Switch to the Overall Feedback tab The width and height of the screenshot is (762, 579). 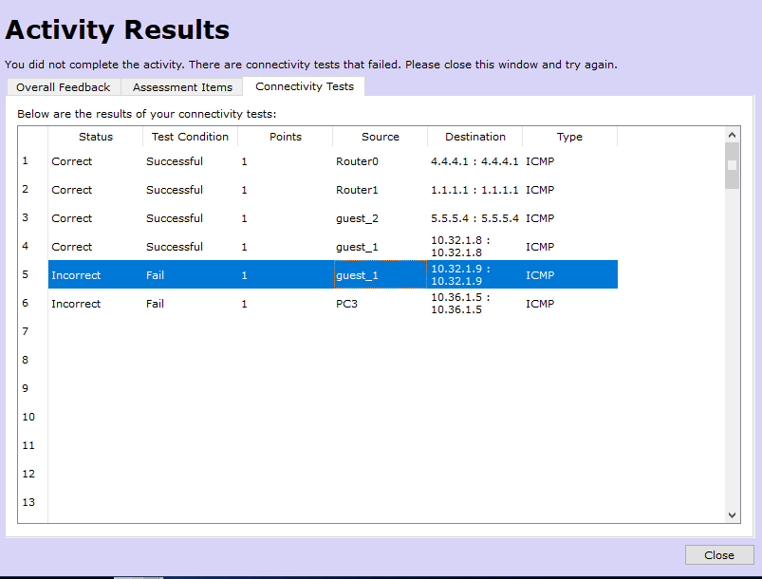click(x=64, y=87)
